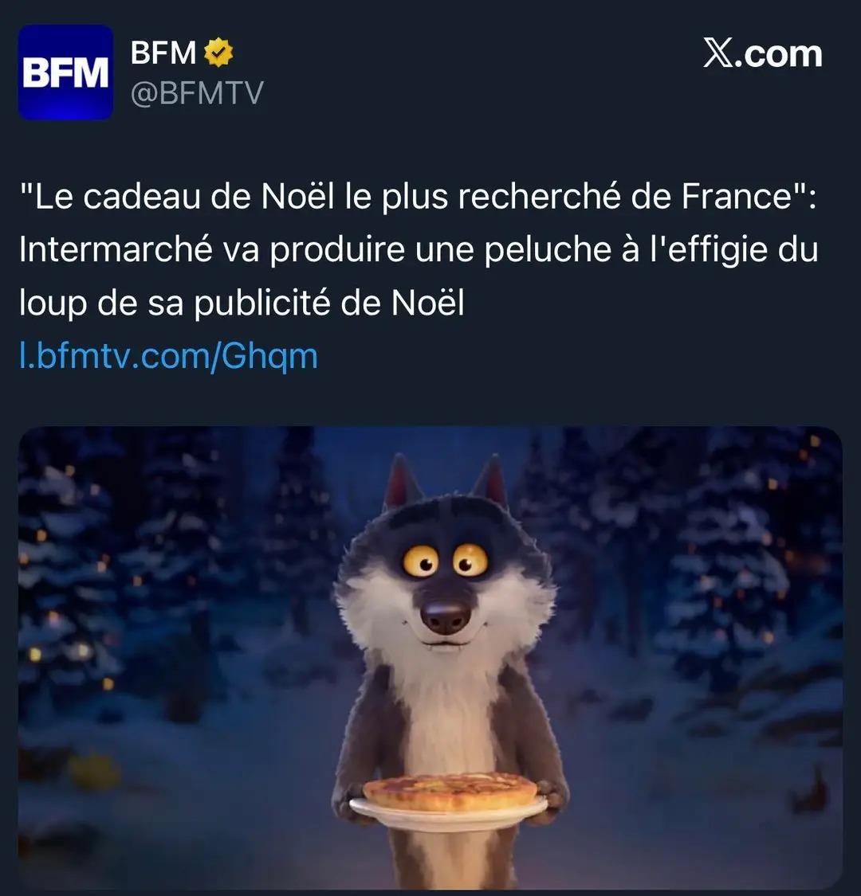861x896 pixels.
Task: Follow the l.bfmtv.com/Ghqm link
Action: click(168, 356)
